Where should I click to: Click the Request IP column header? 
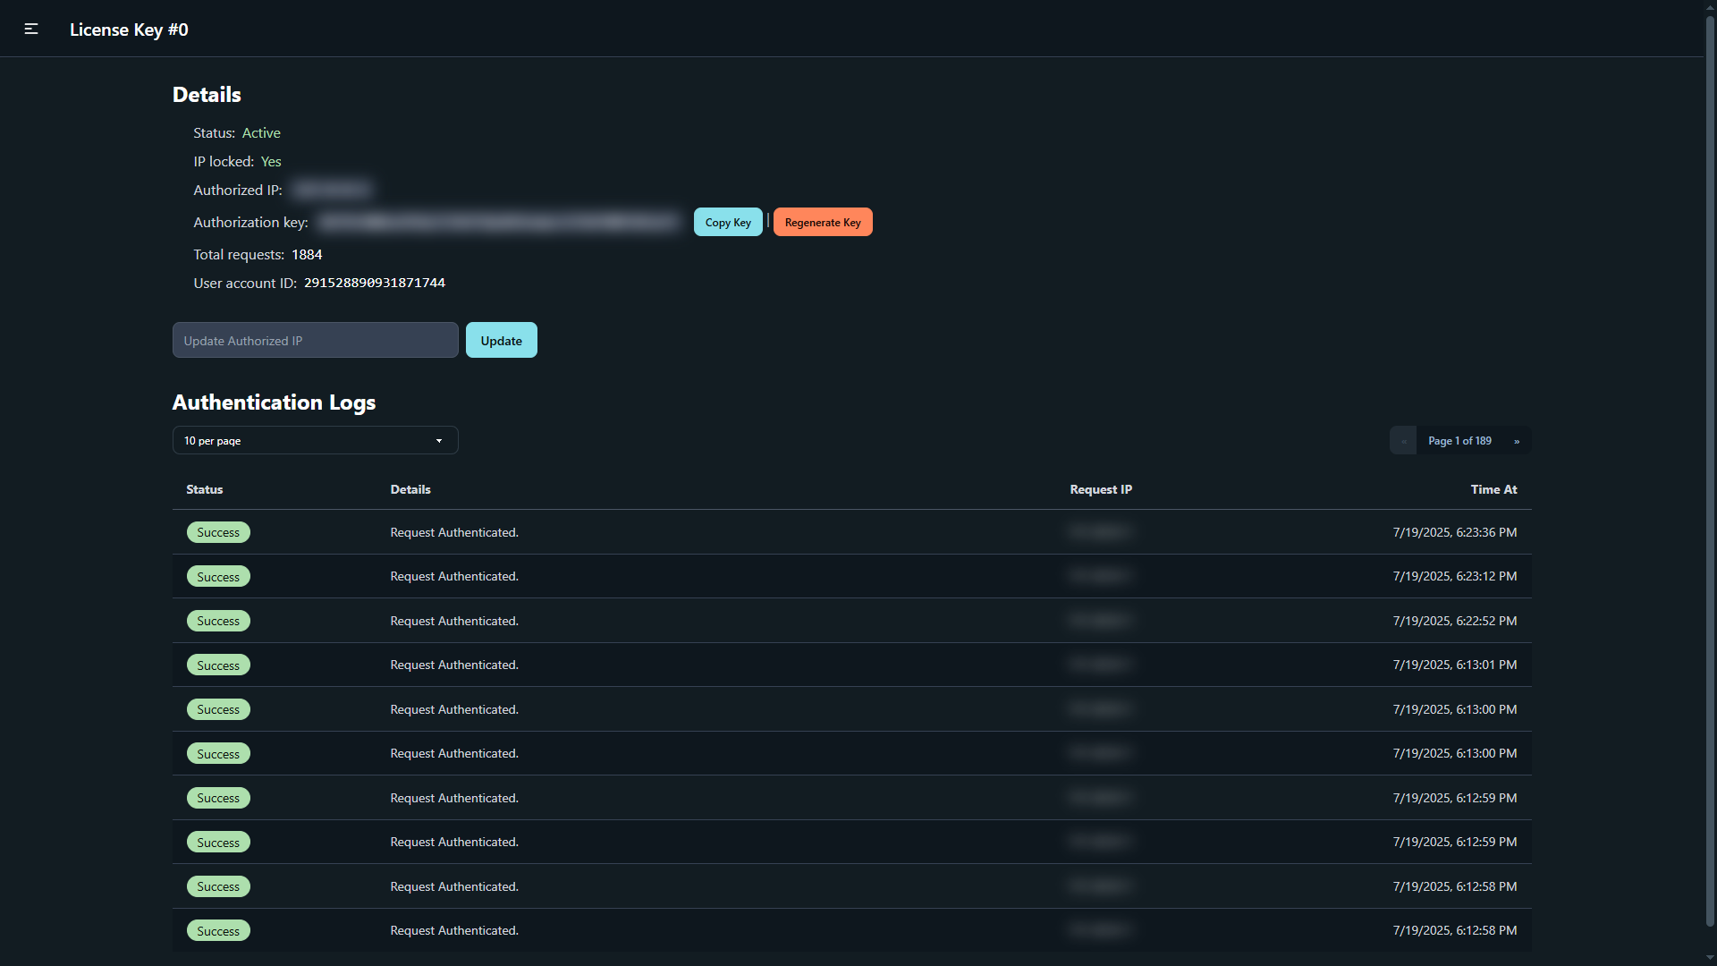(1101, 489)
